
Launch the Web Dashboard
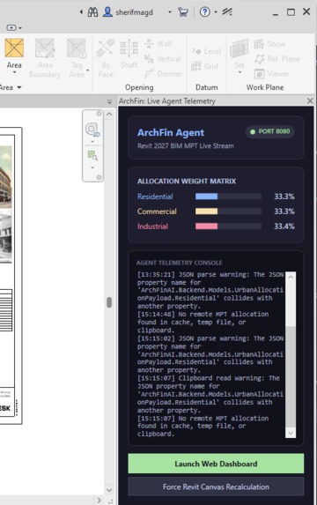[x=216, y=464]
